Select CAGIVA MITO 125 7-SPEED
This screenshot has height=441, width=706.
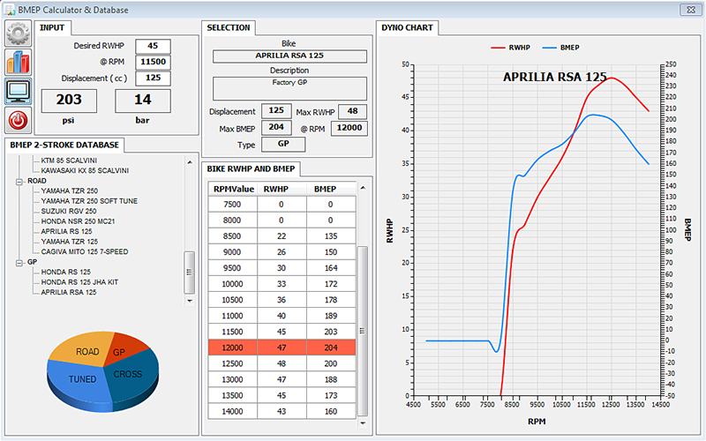coord(85,251)
